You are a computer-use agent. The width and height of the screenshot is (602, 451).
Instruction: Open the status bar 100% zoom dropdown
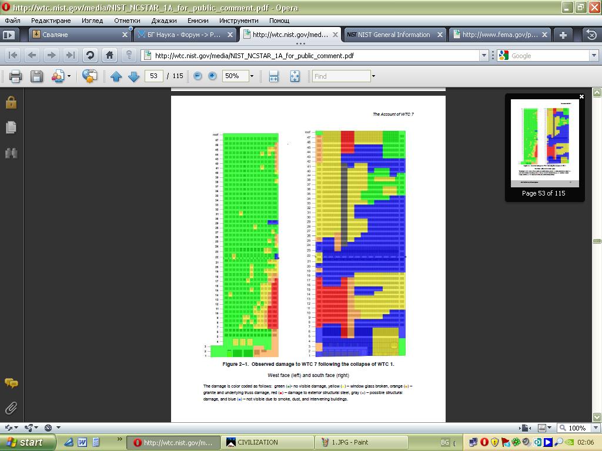pos(596,428)
